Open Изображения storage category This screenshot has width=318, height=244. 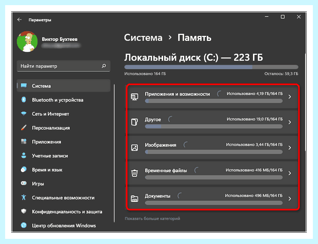[212, 148]
